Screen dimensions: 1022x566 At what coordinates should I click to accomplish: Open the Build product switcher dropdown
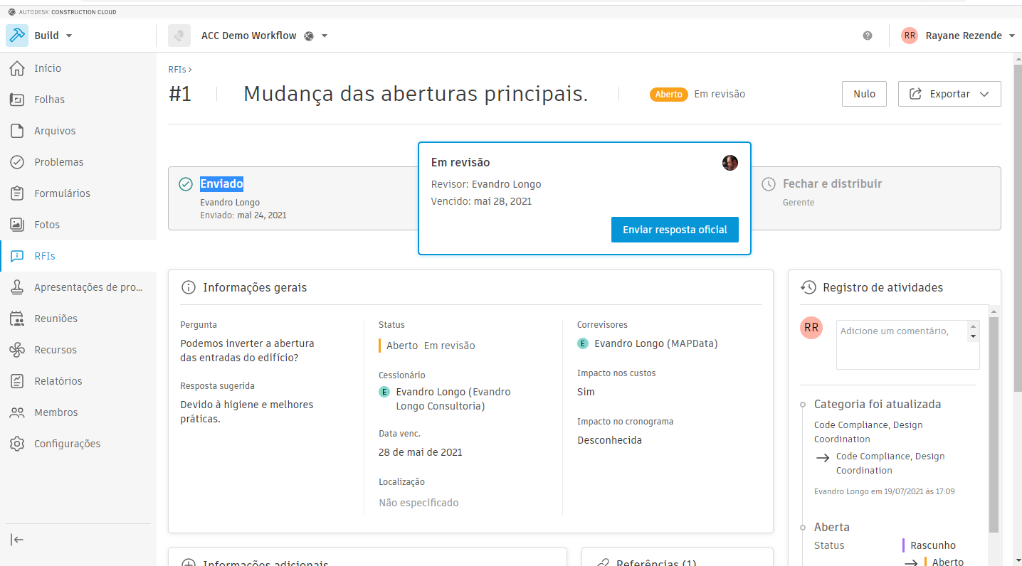pyautogui.click(x=53, y=35)
